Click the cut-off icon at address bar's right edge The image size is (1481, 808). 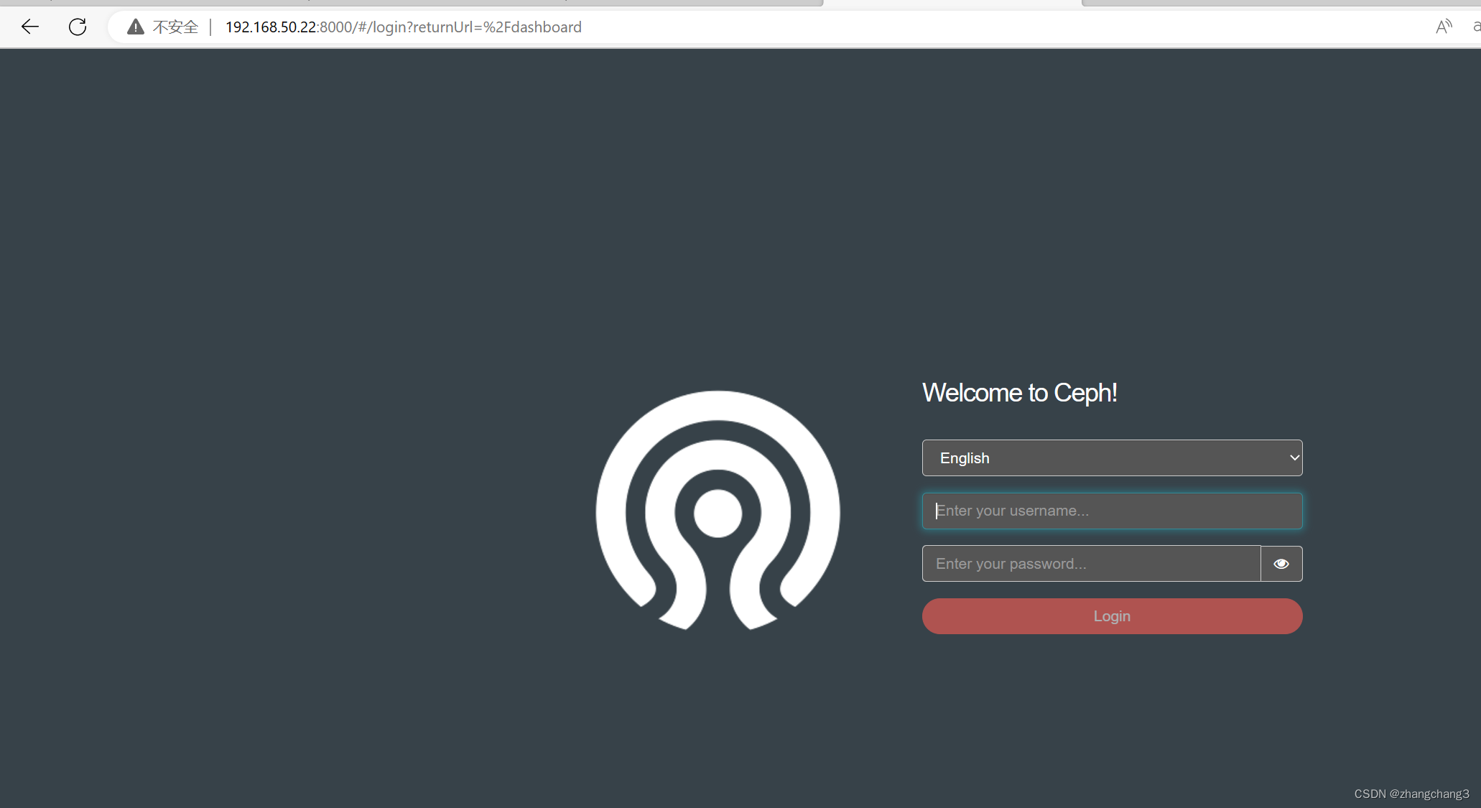point(1476,27)
